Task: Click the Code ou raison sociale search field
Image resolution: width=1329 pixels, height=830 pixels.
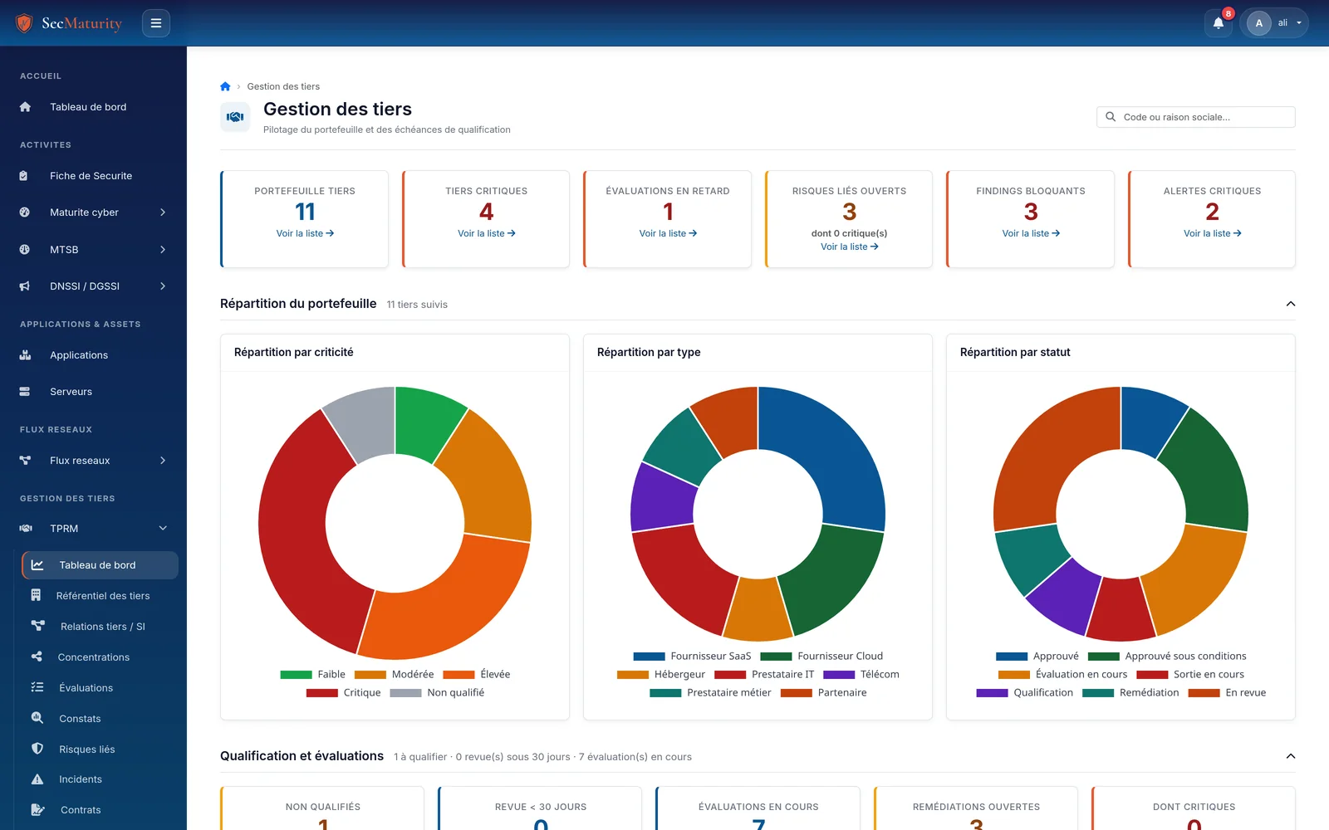Action: [x=1195, y=117]
